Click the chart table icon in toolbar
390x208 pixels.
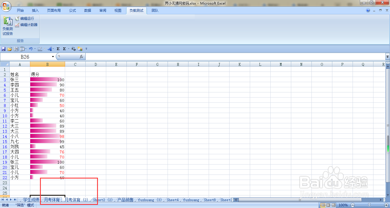pos(80,49)
